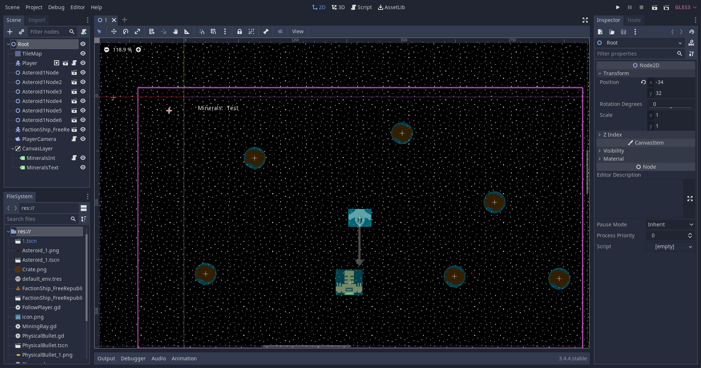Load an existing resource in Inspector
This screenshot has height=368, width=701.
coord(612,32)
